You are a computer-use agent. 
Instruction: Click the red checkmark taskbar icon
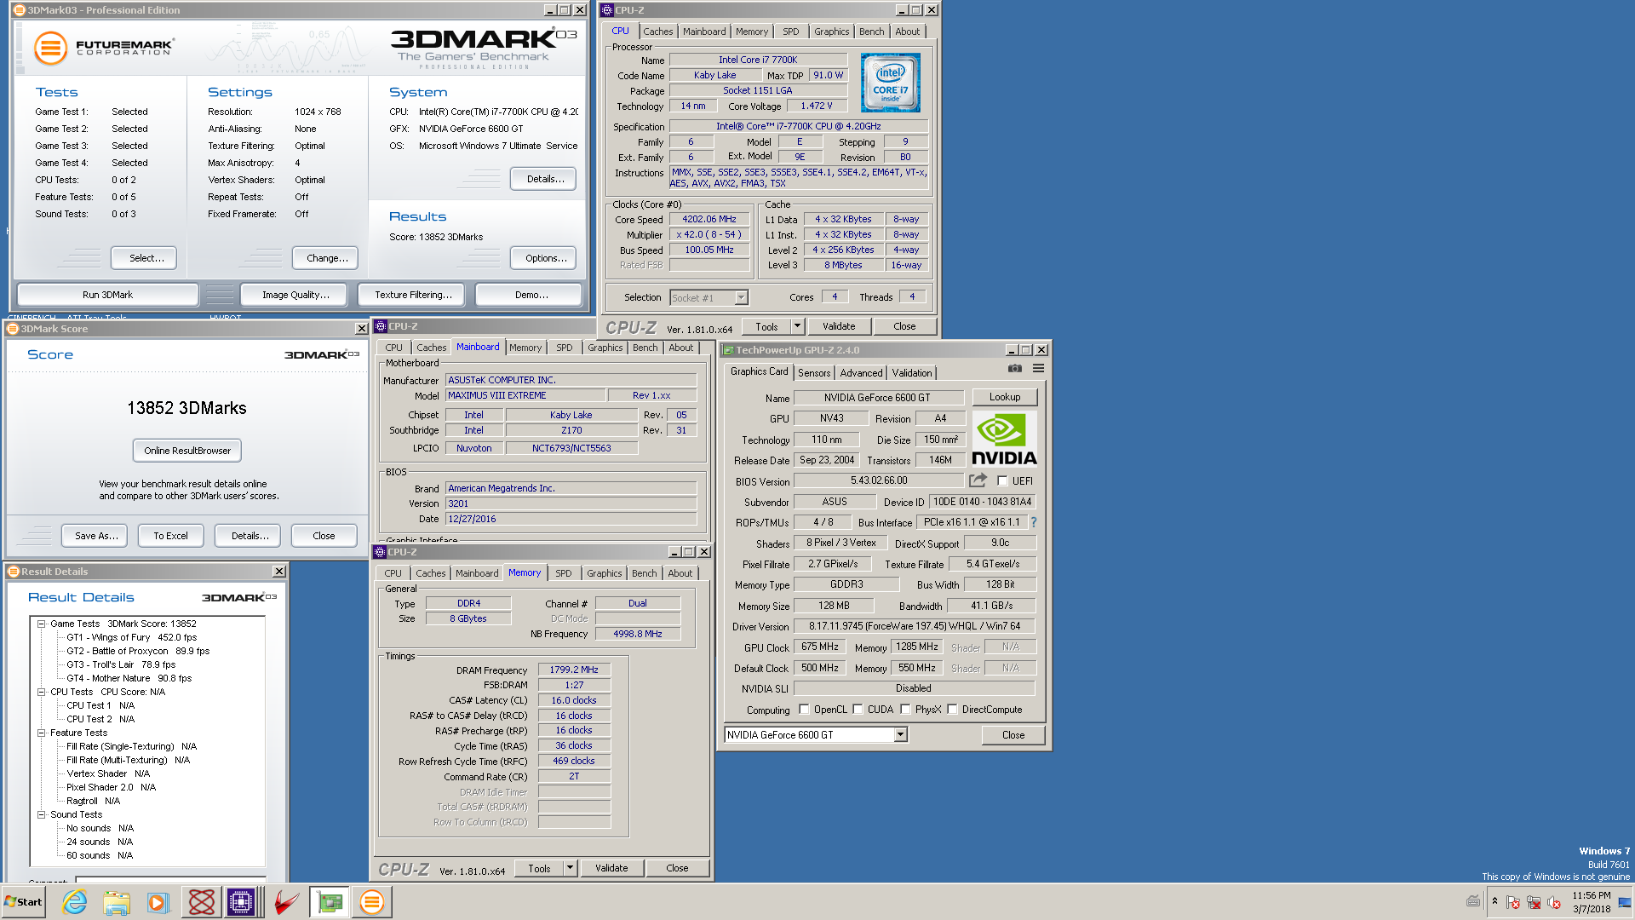[x=286, y=902]
